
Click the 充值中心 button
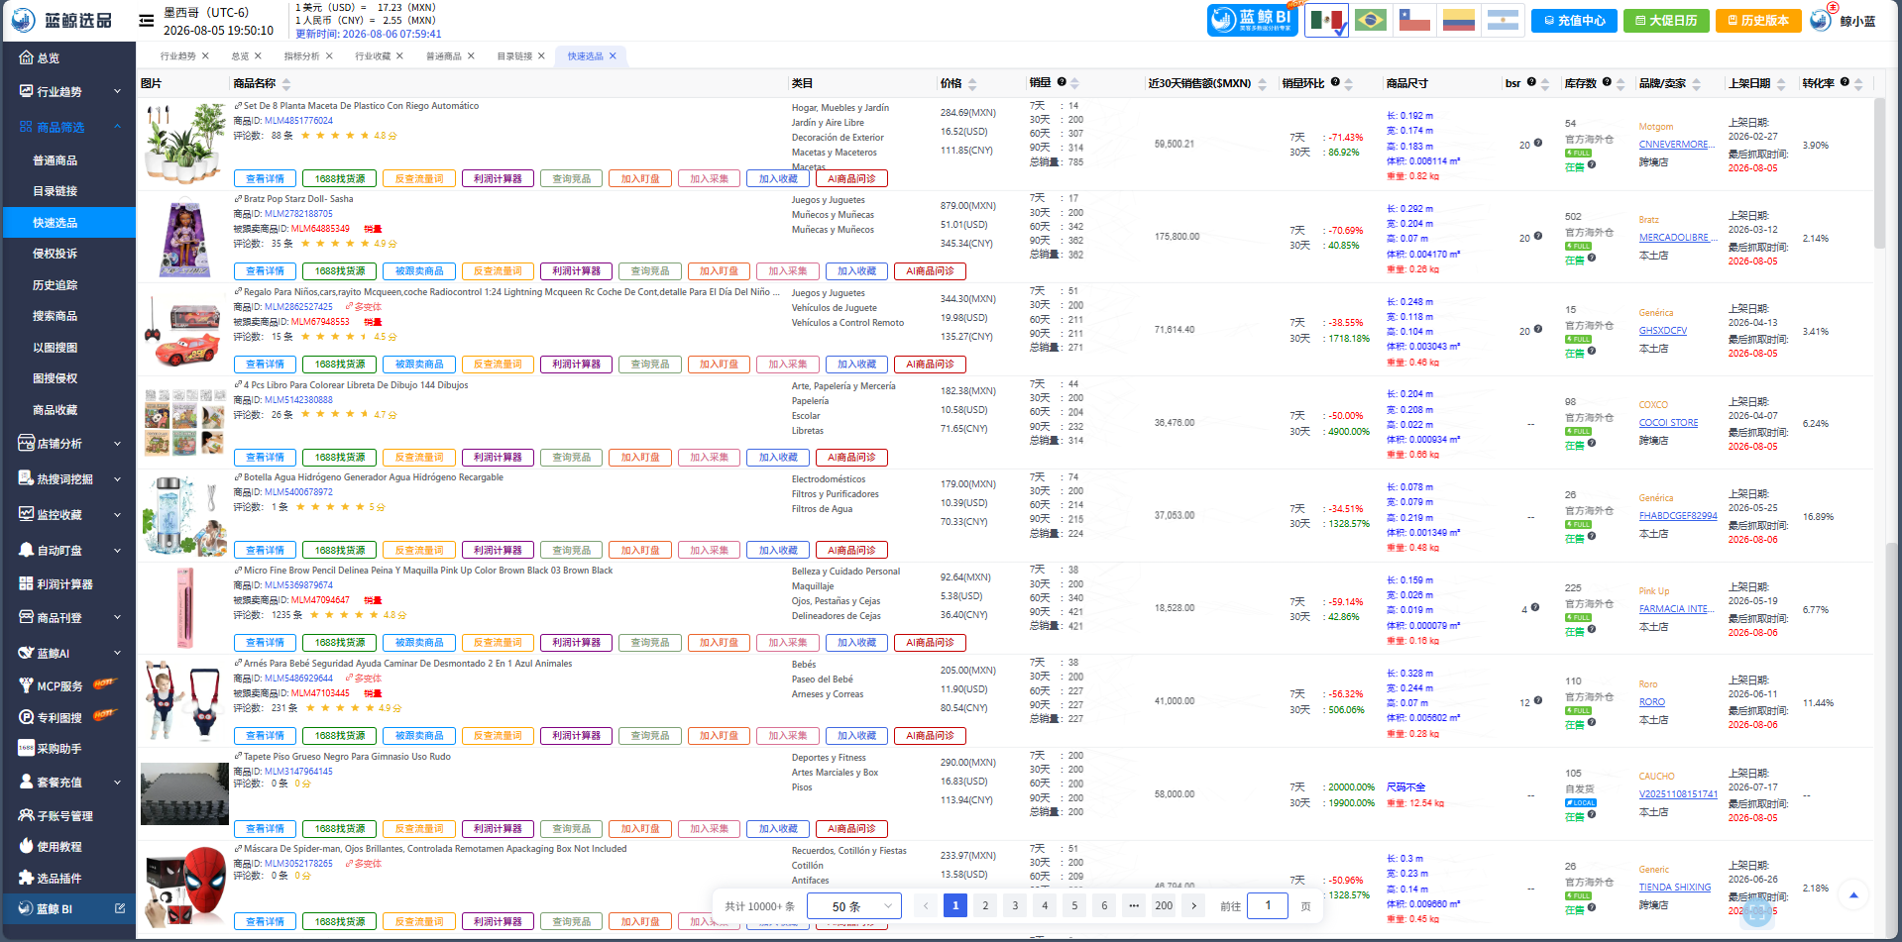coord(1574,20)
